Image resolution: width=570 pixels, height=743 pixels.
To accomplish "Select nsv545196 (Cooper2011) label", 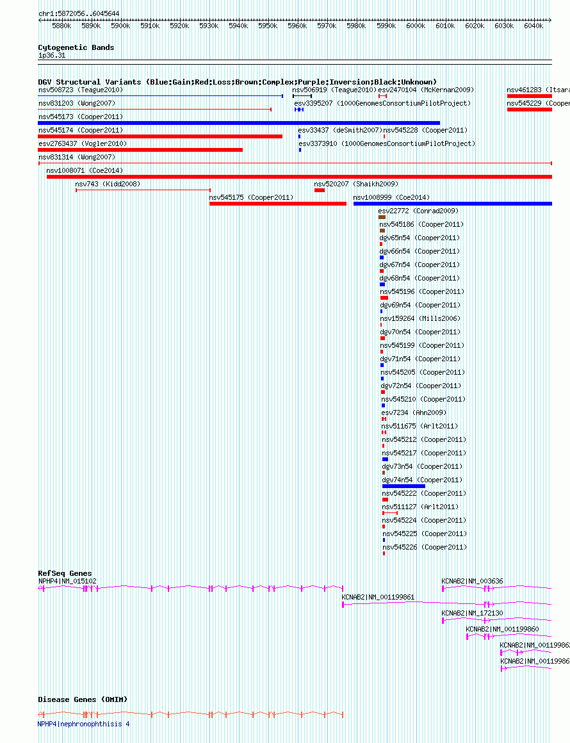I will point(422,291).
